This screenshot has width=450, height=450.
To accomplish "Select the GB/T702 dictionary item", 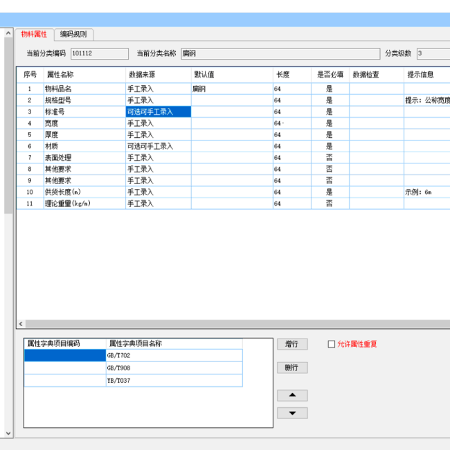I will tap(174, 355).
